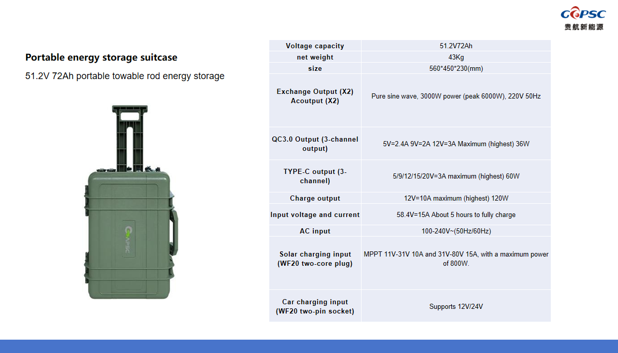The width and height of the screenshot is (618, 353).
Task: Click the '43Kg' net weight value
Action: [456, 57]
